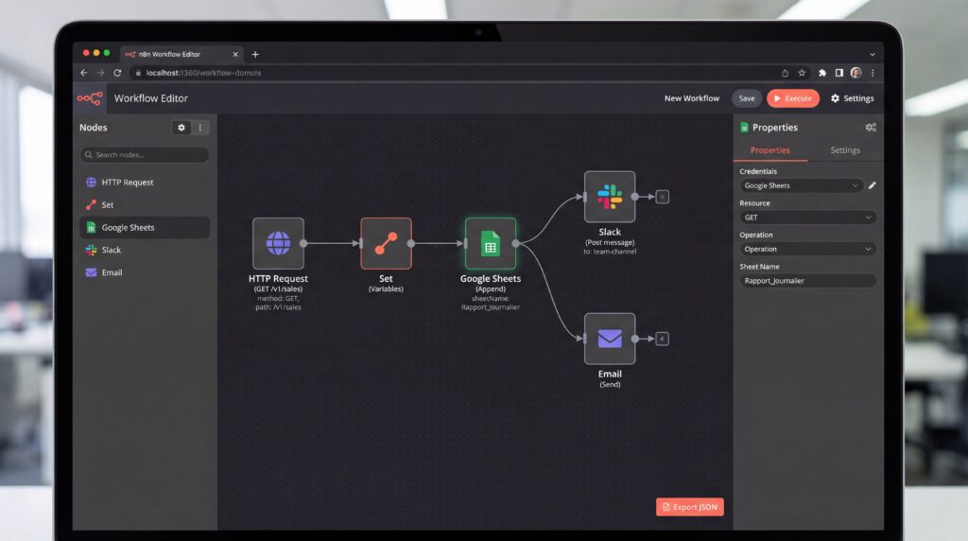The width and height of the screenshot is (968, 541).
Task: Click the output box after Email node
Action: pos(662,339)
